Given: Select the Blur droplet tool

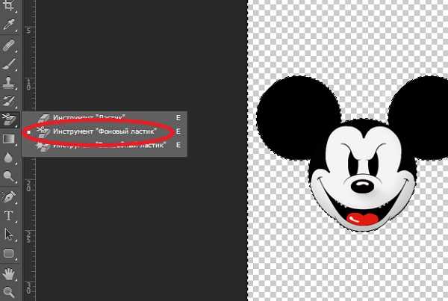Looking at the screenshot, I should 8,157.
